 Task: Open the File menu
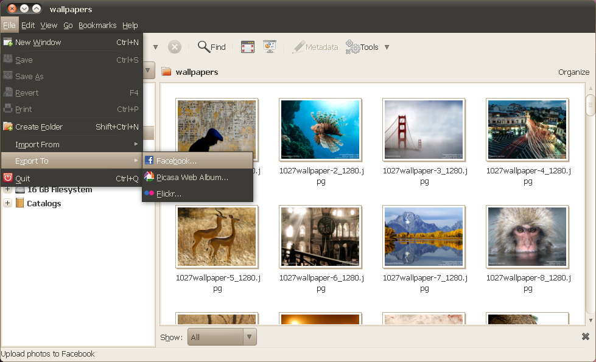pyautogui.click(x=9, y=26)
